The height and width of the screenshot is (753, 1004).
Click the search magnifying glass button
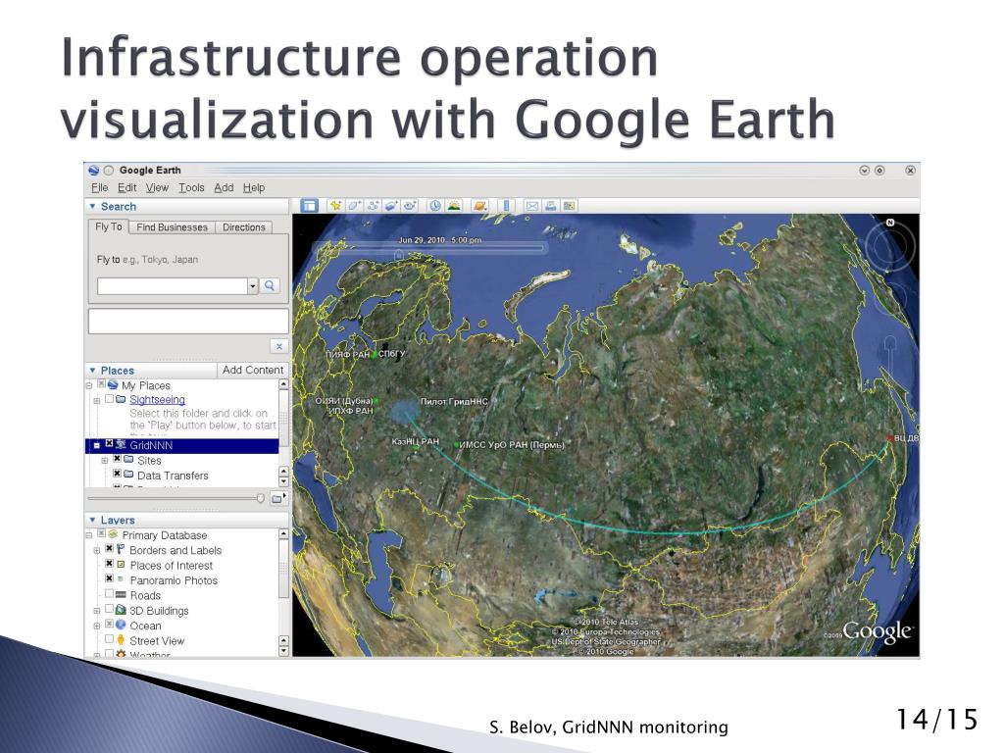tap(270, 285)
